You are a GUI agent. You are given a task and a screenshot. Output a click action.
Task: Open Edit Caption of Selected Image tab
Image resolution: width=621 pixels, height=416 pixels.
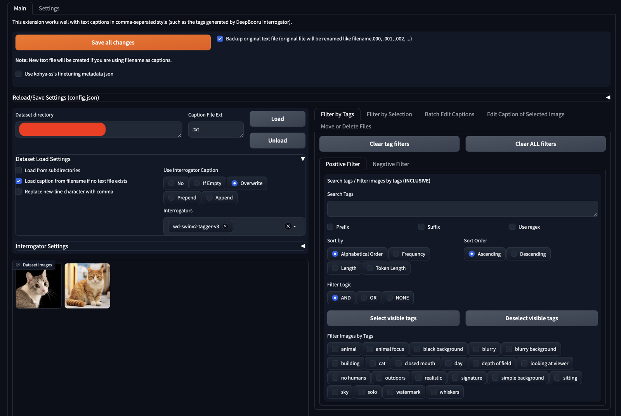point(526,114)
